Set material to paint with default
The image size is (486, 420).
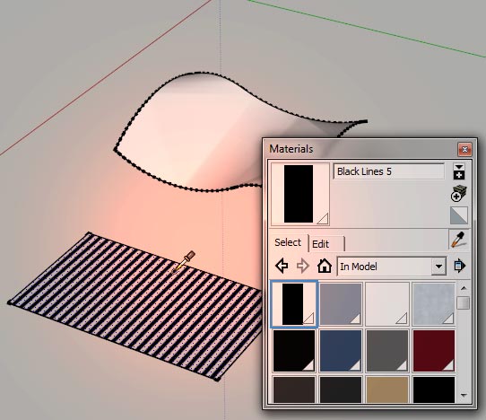[x=459, y=215]
